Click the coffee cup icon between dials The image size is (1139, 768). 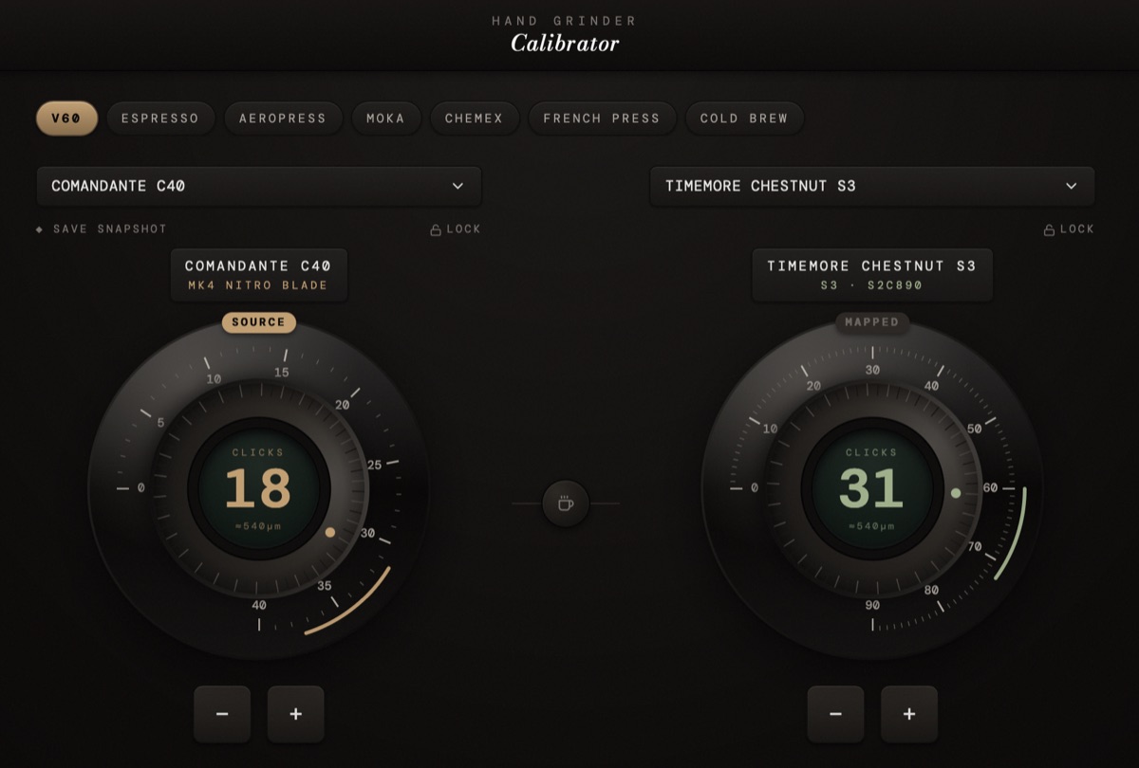point(566,503)
